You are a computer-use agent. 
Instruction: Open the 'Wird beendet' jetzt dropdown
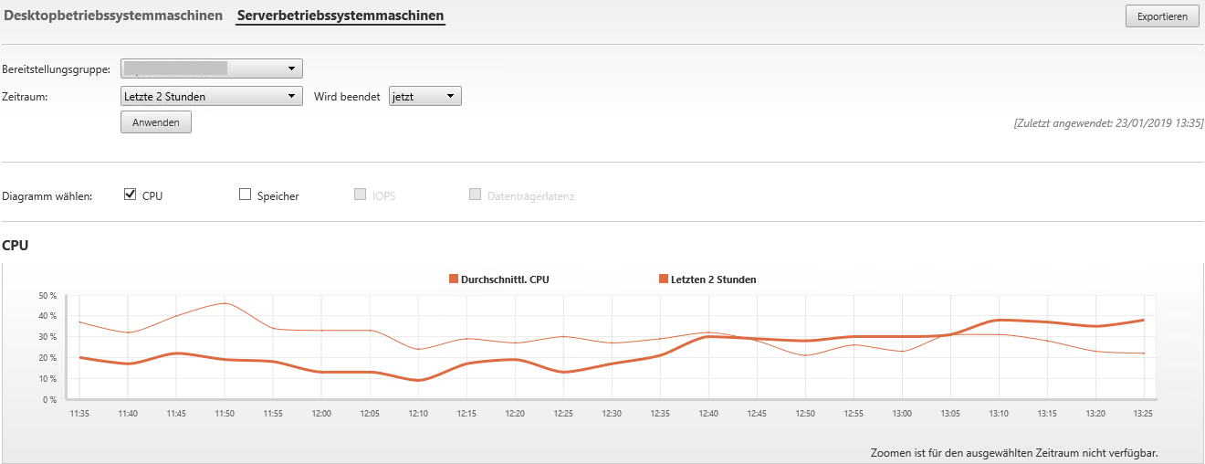click(x=424, y=96)
